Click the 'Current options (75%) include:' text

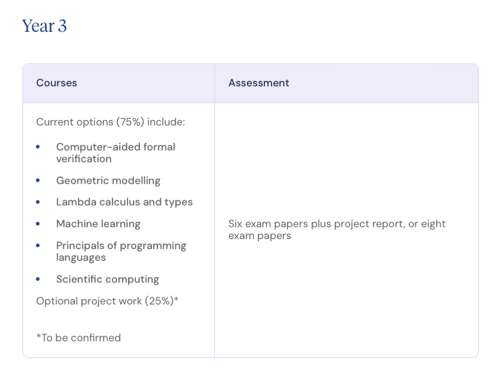click(110, 122)
